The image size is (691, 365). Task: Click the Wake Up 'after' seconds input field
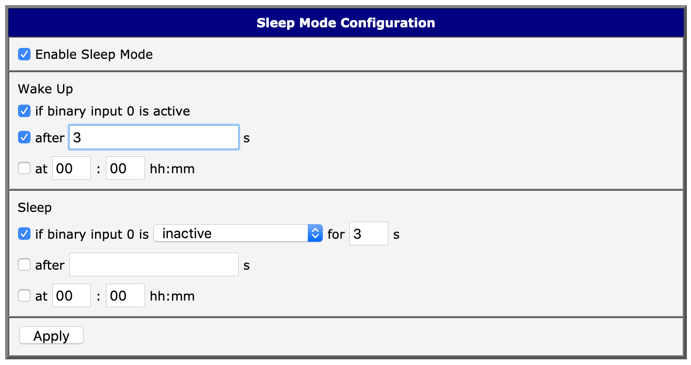[x=153, y=138]
